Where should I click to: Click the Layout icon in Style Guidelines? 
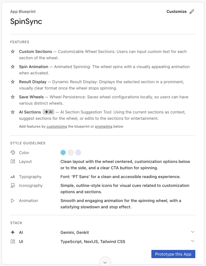coord(13,161)
